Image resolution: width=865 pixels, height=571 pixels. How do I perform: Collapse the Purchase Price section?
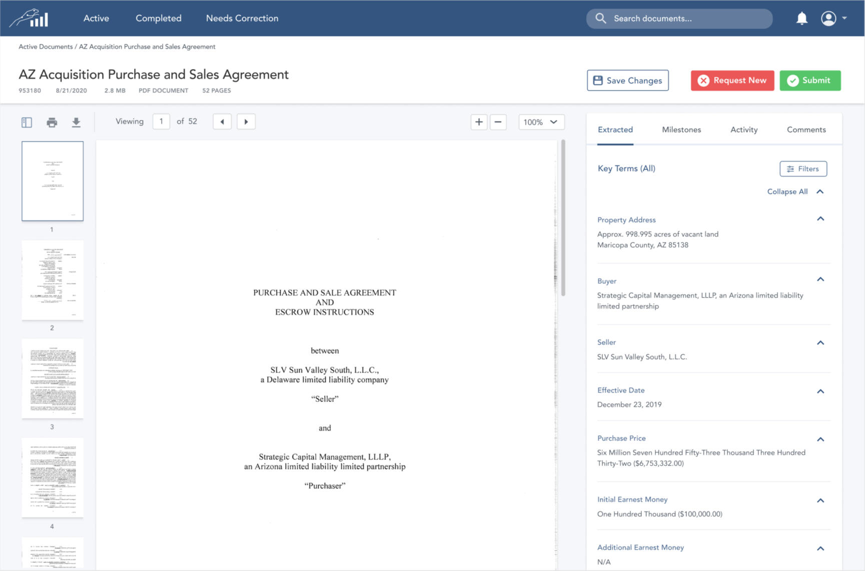coord(820,439)
